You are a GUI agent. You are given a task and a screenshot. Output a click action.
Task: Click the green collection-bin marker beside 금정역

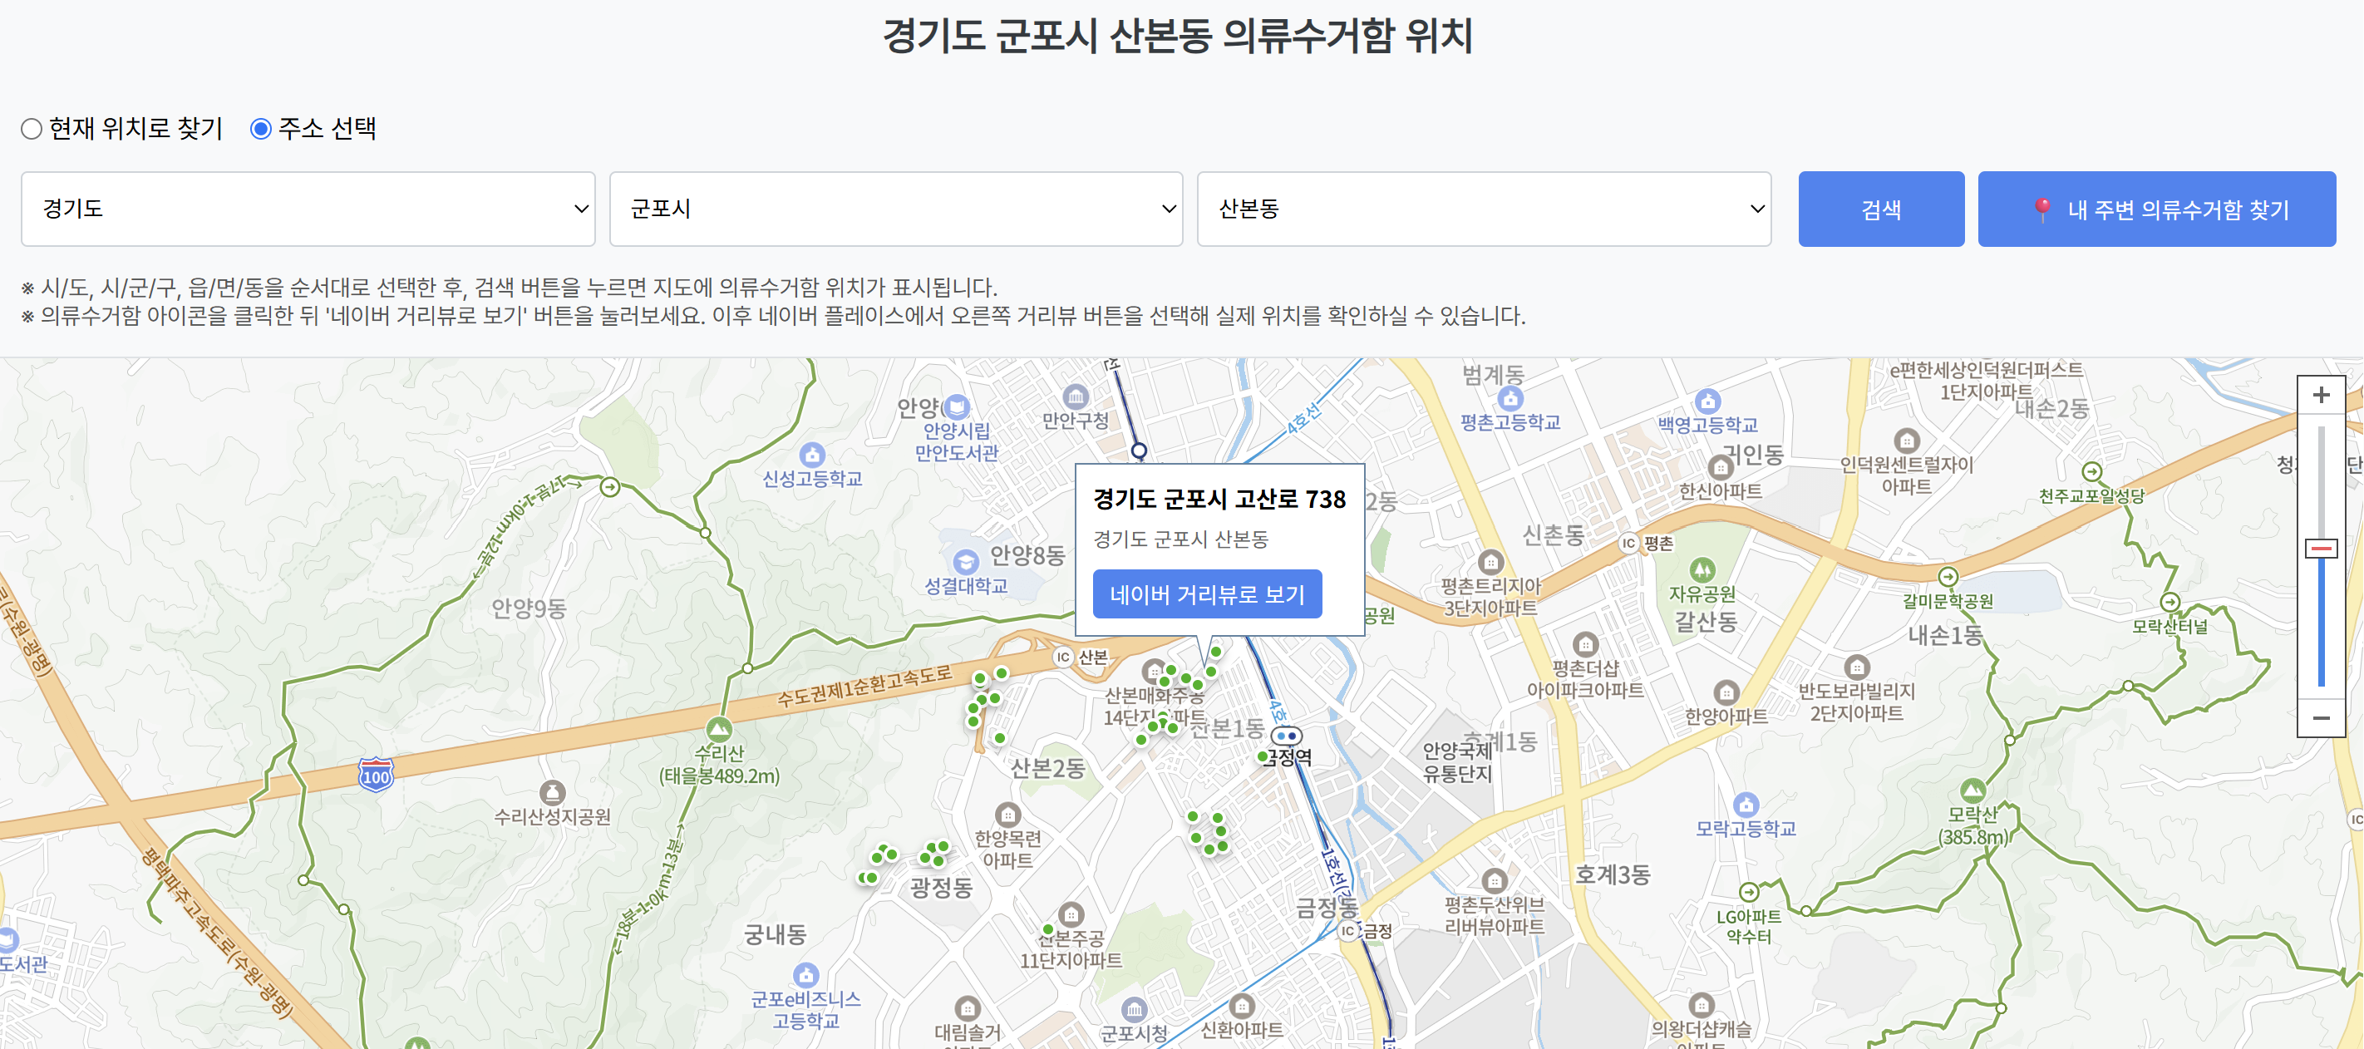[1263, 756]
